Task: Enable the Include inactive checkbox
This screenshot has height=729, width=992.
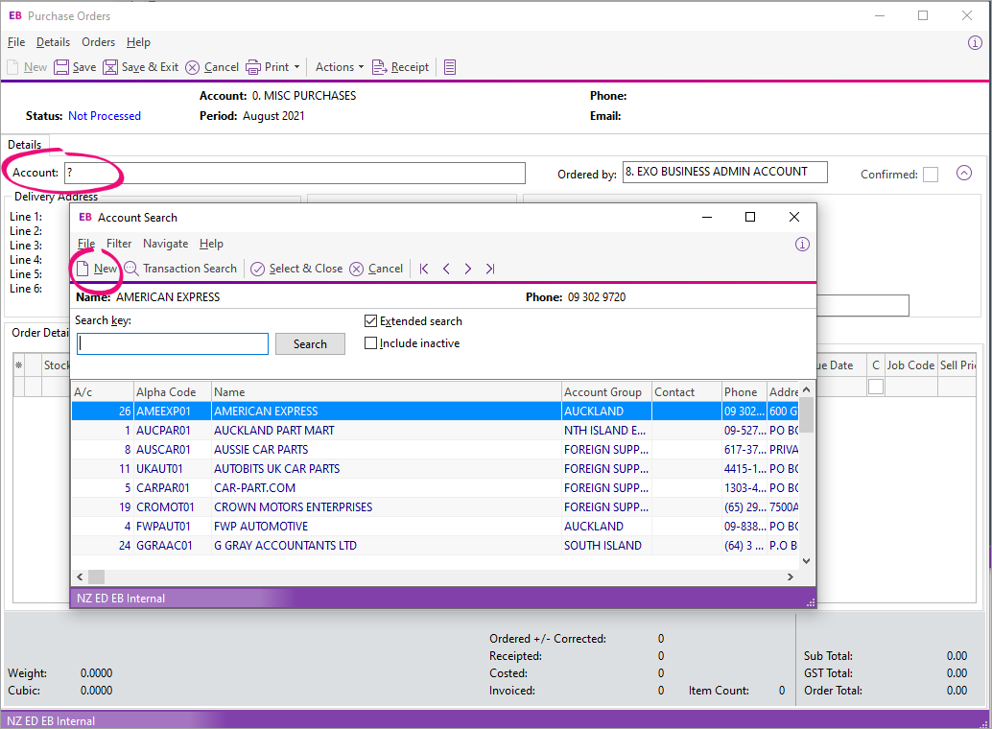Action: [x=371, y=343]
